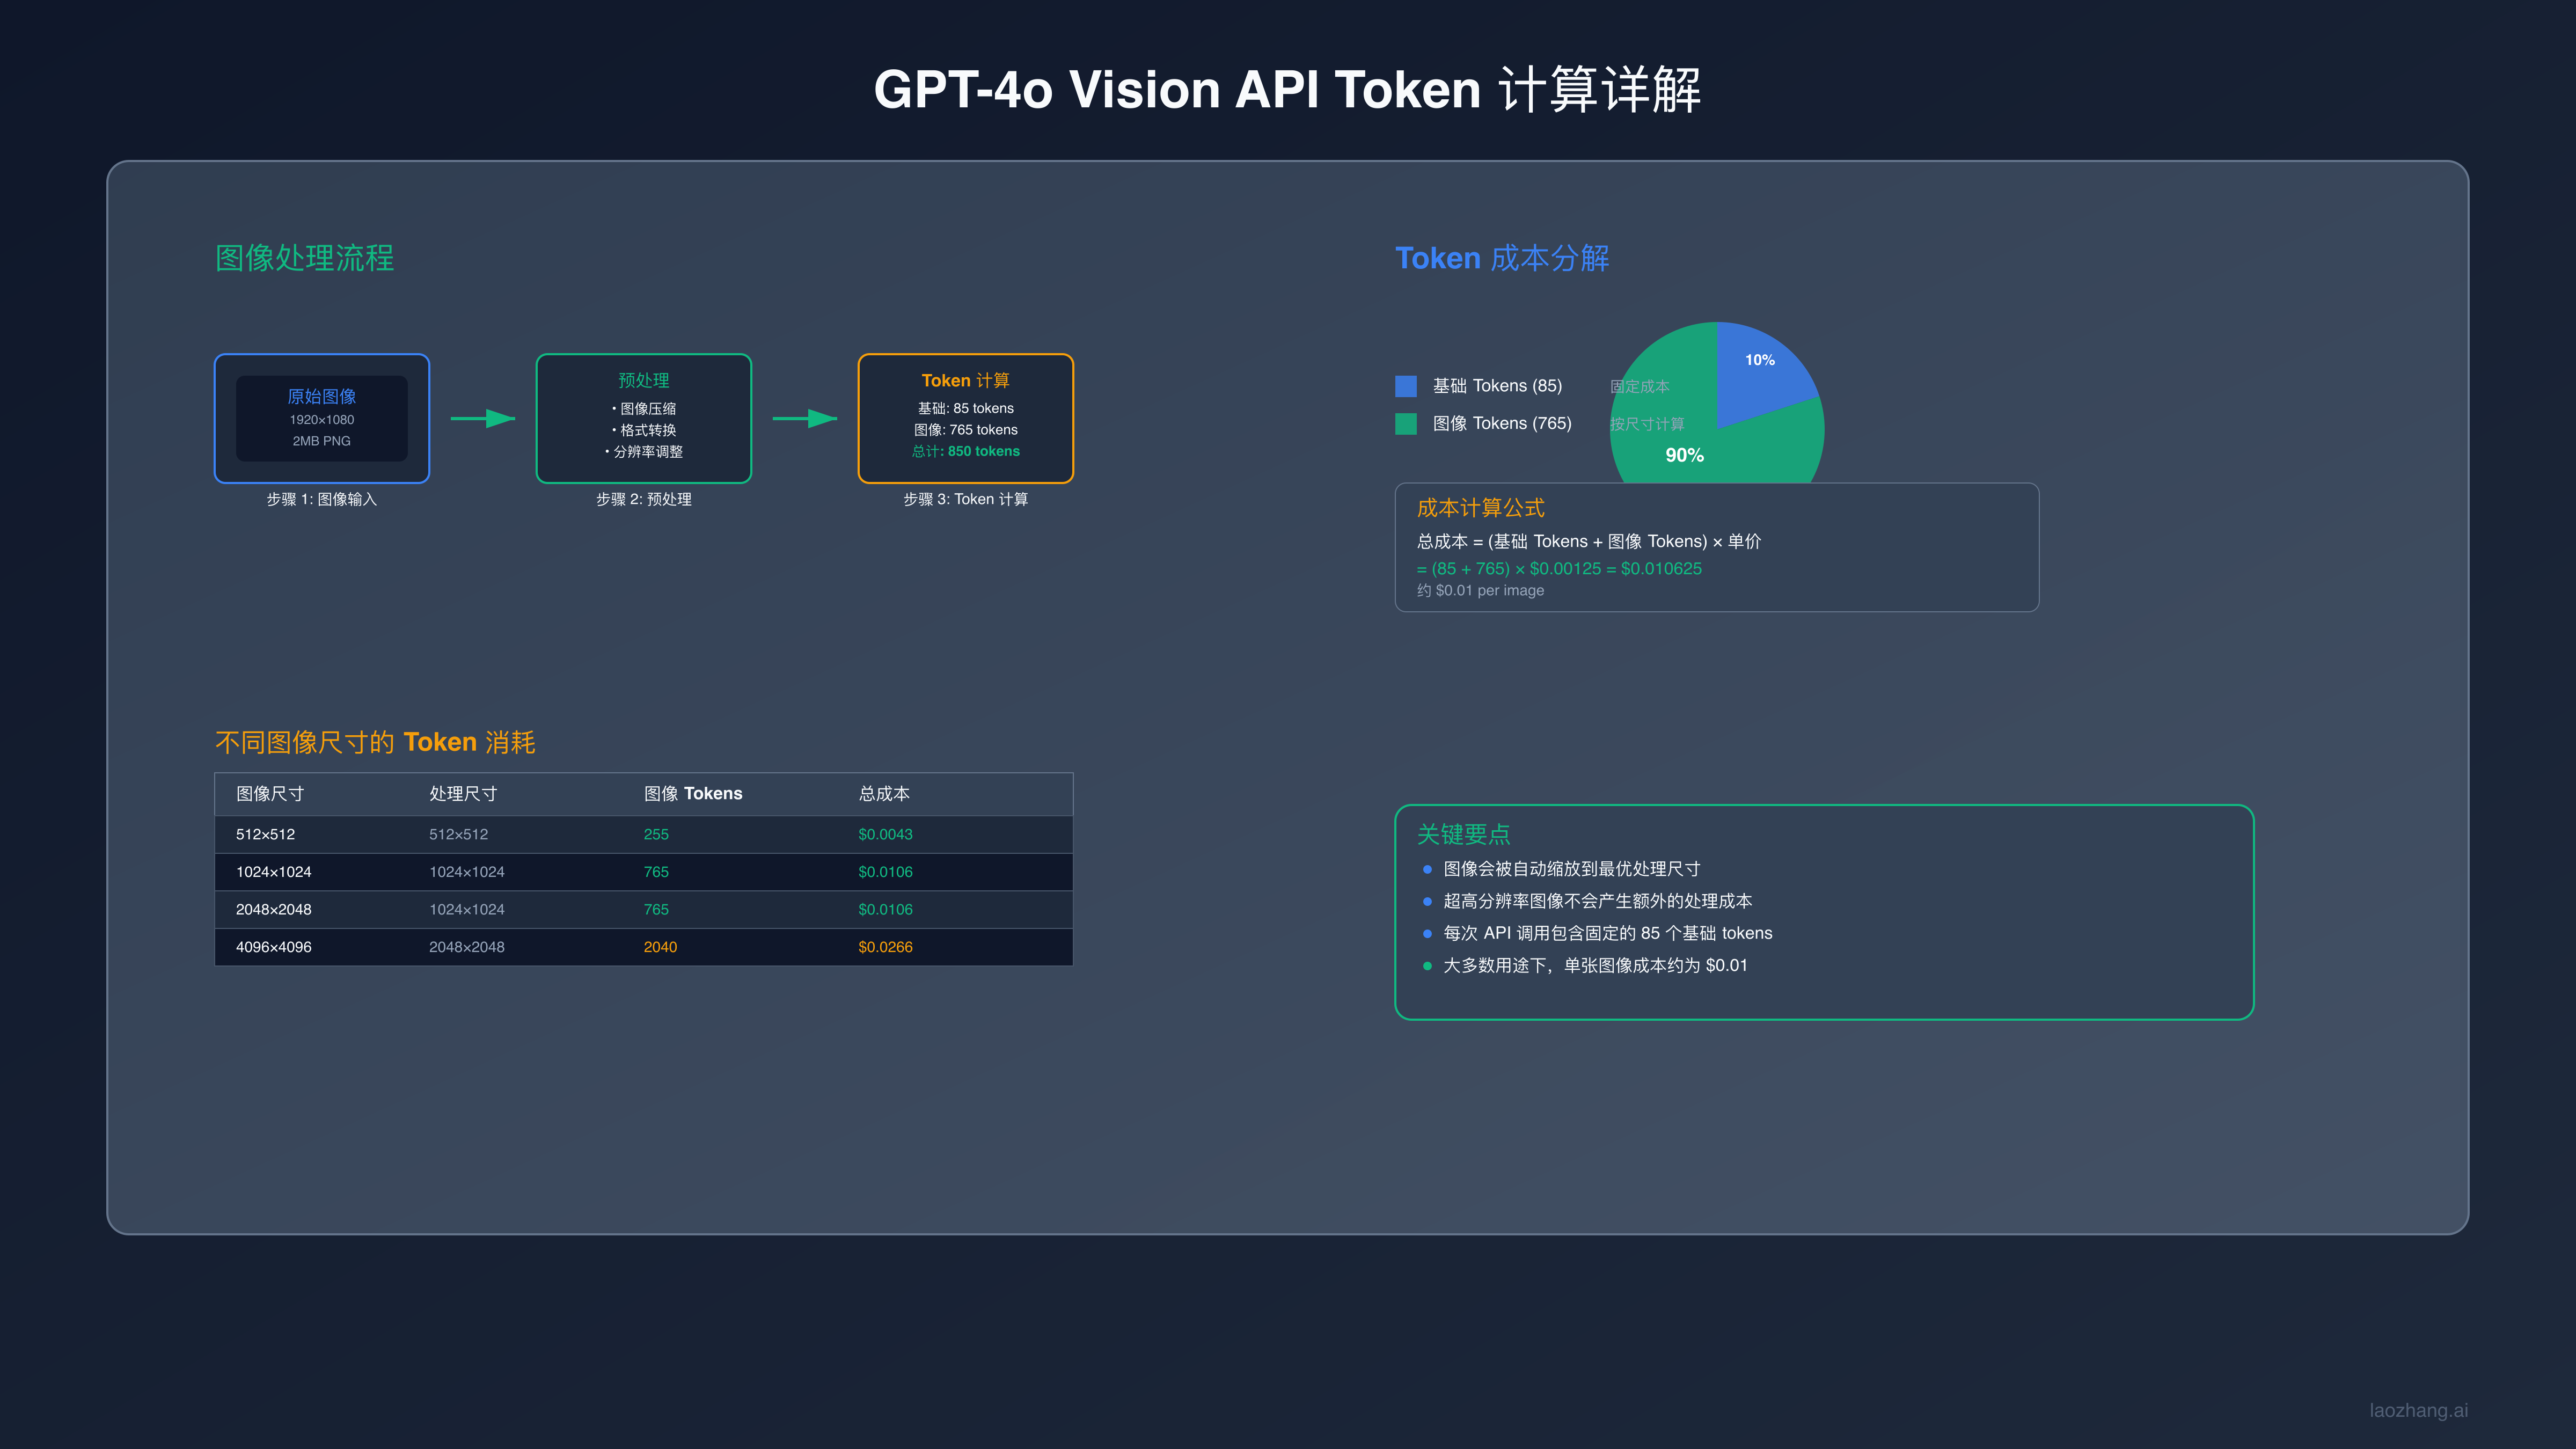Click 约 $0.01 per image text
The height and width of the screenshot is (1449, 2576).
coord(1480,590)
